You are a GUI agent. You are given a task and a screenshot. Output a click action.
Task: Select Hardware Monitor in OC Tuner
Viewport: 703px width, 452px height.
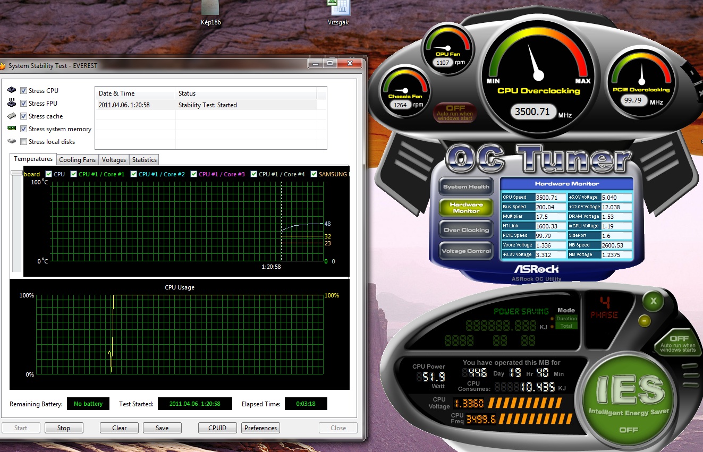tap(466, 208)
